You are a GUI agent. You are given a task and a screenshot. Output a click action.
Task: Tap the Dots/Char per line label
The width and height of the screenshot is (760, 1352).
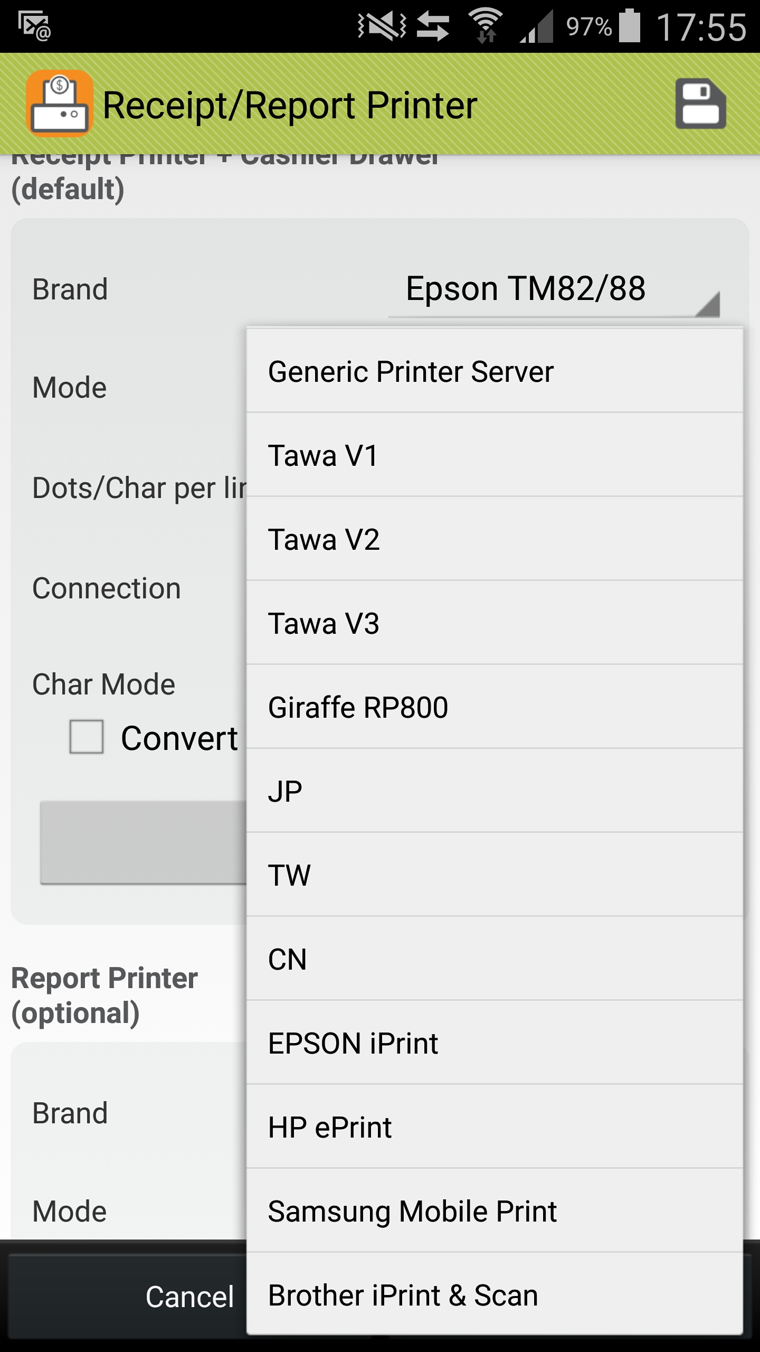[x=140, y=488]
